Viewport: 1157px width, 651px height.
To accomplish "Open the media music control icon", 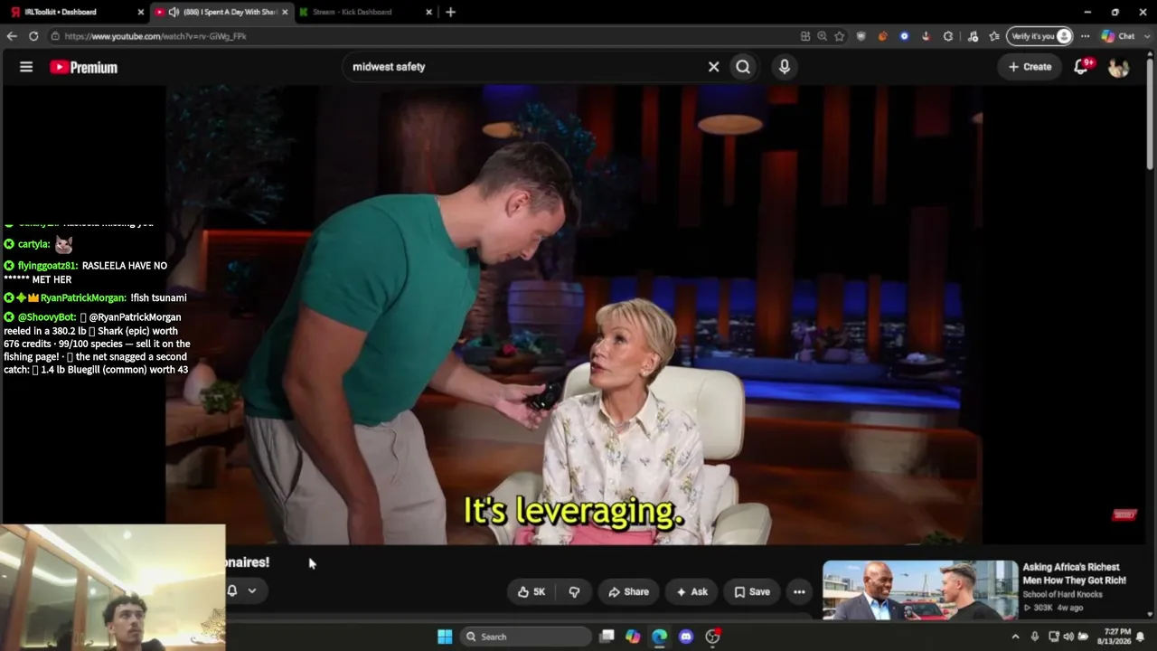I will click(973, 36).
